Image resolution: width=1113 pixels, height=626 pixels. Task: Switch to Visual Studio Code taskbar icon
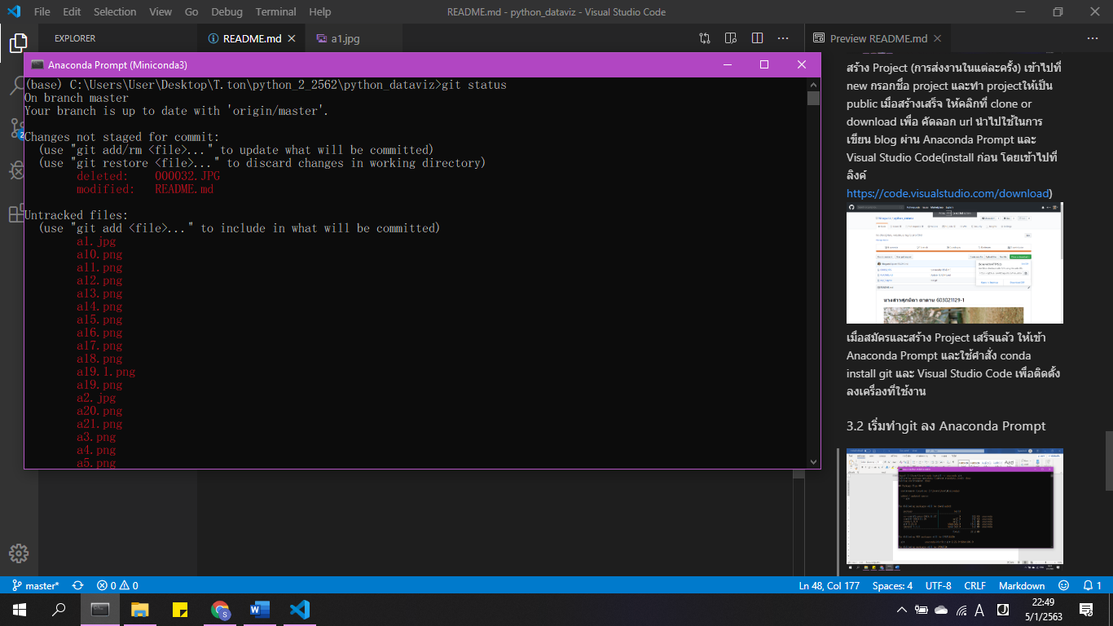[x=300, y=610]
